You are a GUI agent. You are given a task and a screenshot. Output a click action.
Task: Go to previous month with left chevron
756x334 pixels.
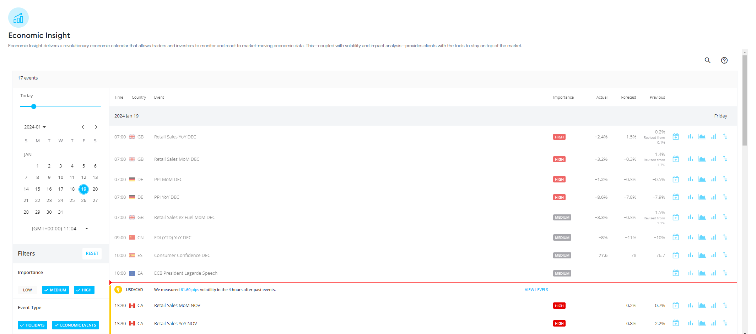click(x=83, y=127)
